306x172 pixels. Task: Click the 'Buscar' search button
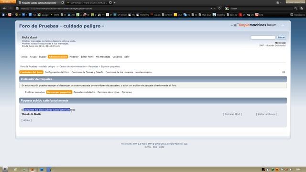pos(281,37)
